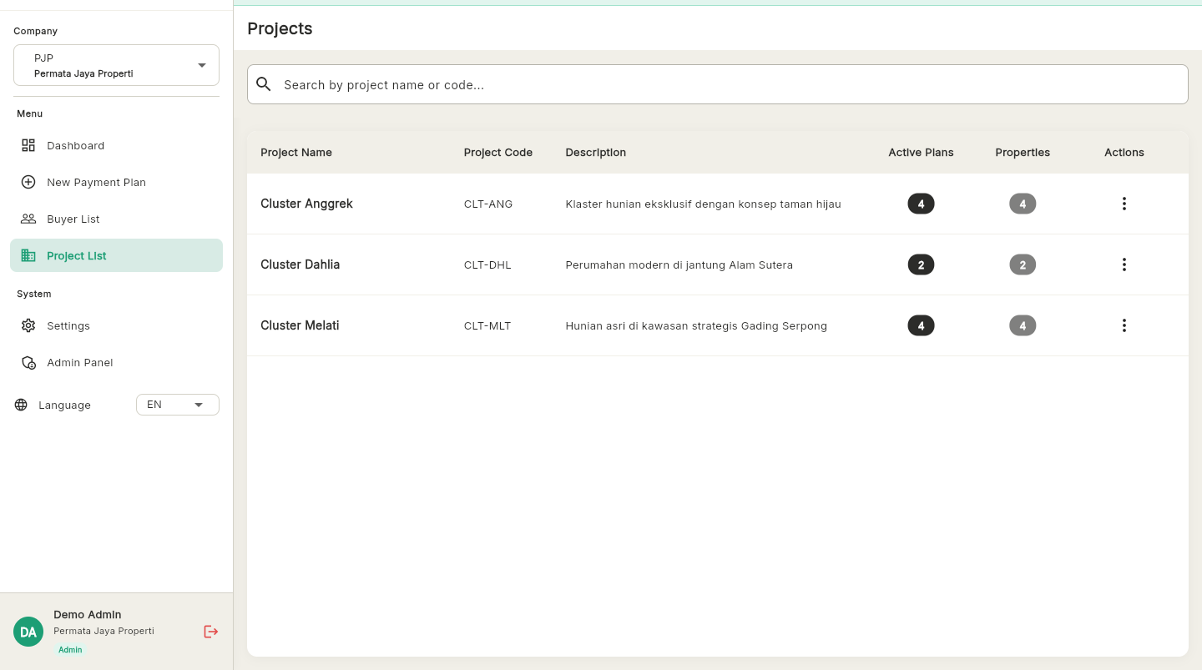The image size is (1202, 670).
Task: Click the New Payment Plan plus icon
Action: [x=28, y=182]
